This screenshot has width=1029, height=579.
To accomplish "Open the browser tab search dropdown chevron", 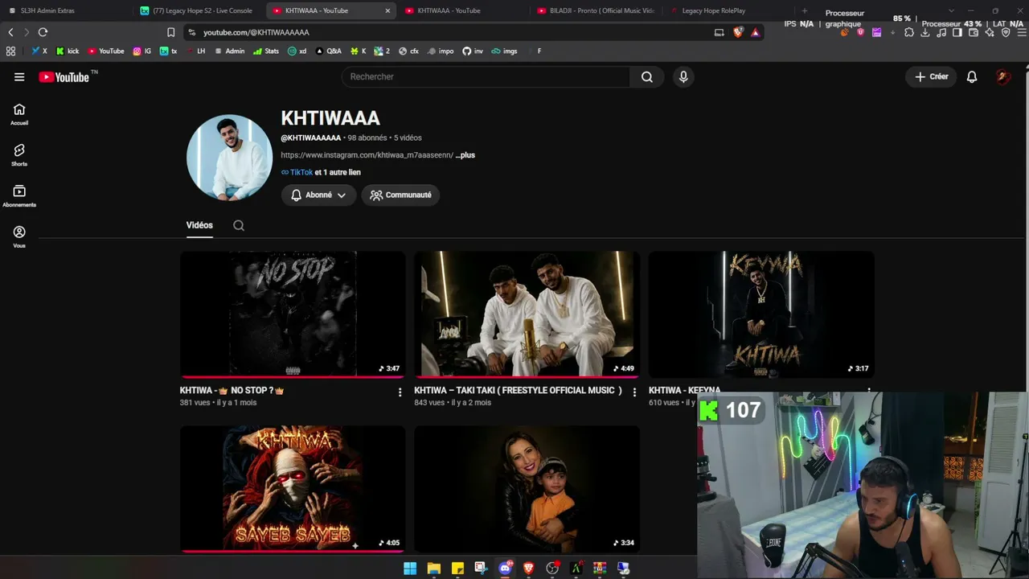I will [951, 11].
